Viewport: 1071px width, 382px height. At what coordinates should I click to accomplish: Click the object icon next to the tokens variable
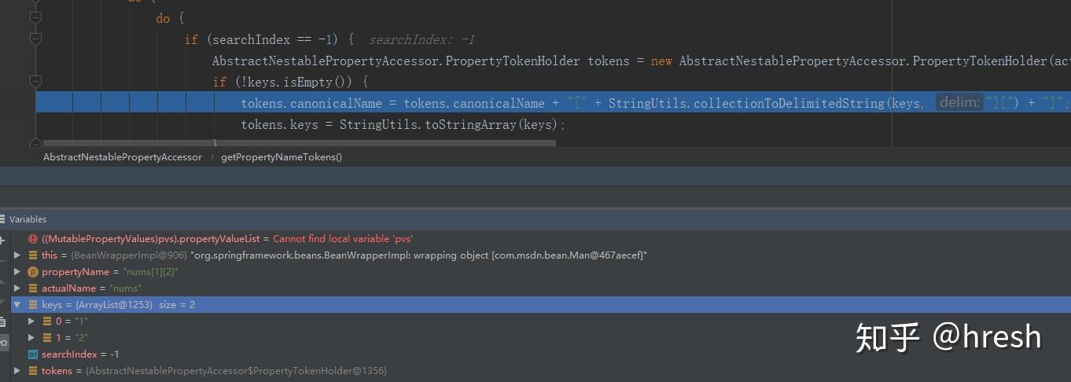[33, 371]
